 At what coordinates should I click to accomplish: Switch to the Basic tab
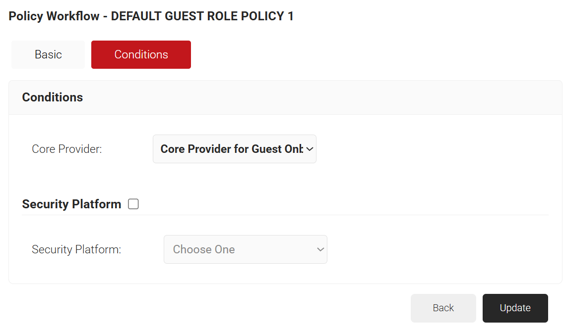[48, 54]
